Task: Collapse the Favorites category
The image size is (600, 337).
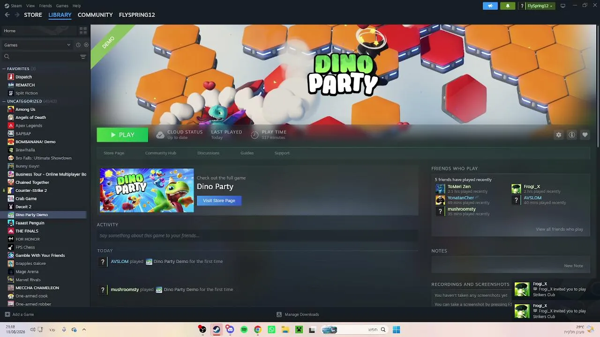Action: tap(4, 69)
